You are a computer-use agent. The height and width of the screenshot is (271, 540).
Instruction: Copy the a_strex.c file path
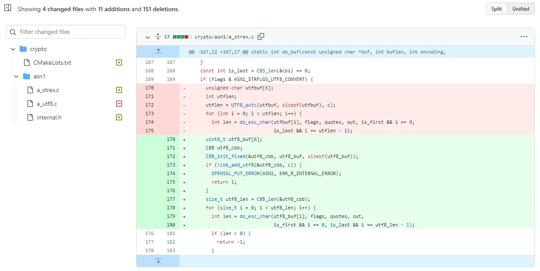coord(261,36)
